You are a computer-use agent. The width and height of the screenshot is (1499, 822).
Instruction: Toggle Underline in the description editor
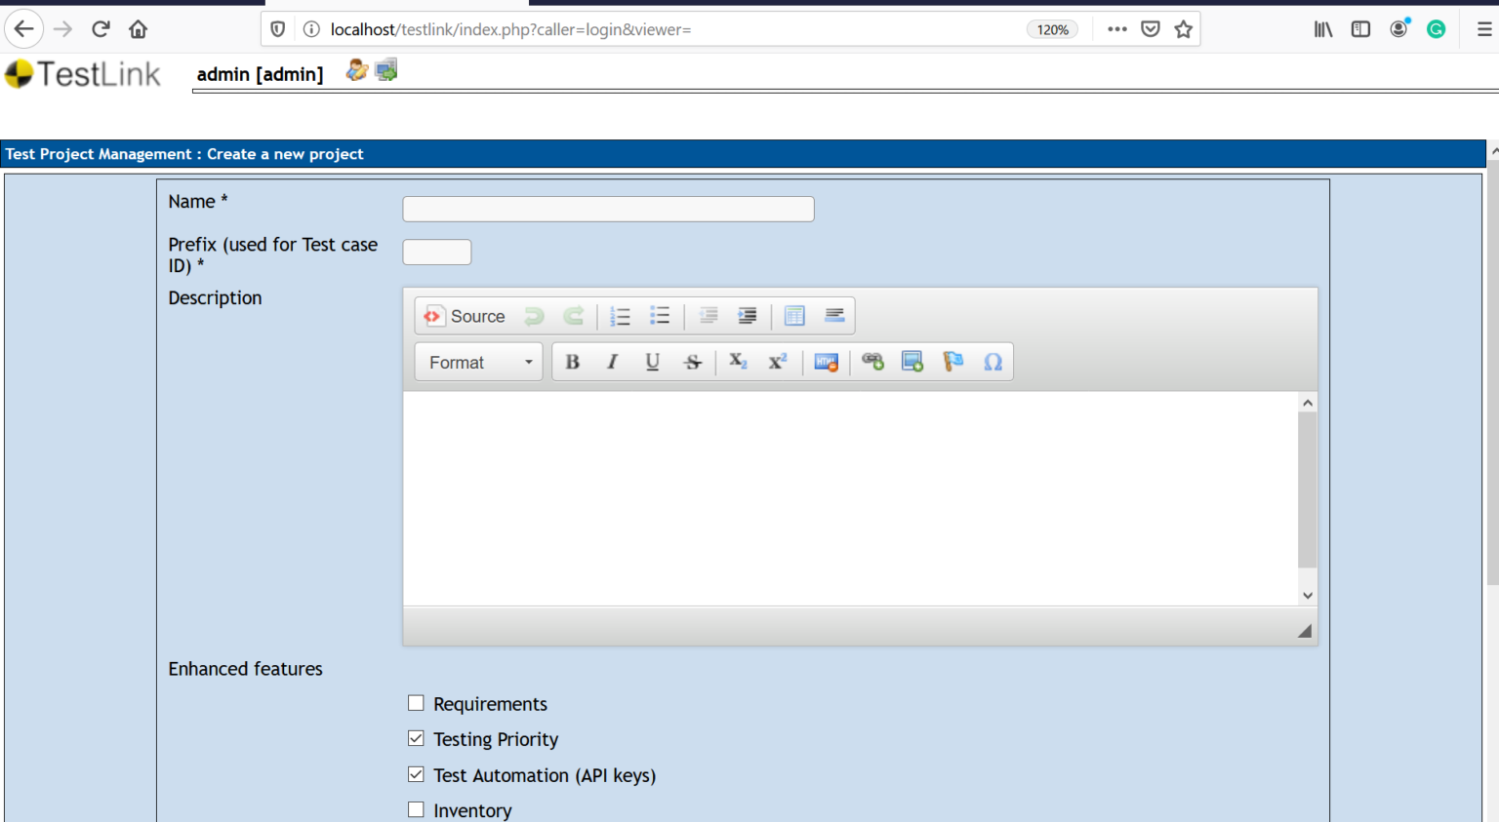(652, 362)
